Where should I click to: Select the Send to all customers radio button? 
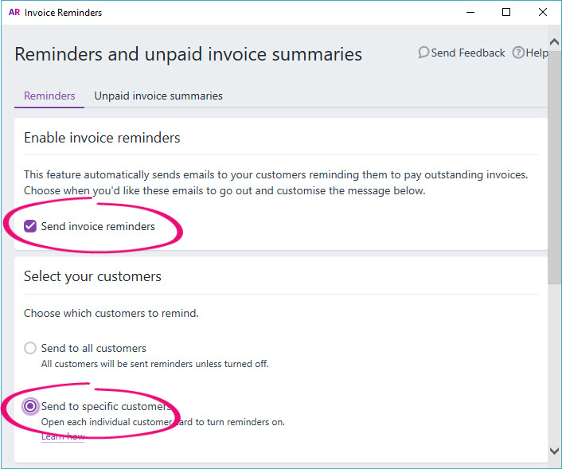[x=30, y=348]
